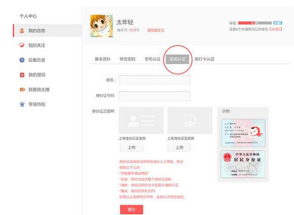Switch to the 基本资料 tab

102,59
